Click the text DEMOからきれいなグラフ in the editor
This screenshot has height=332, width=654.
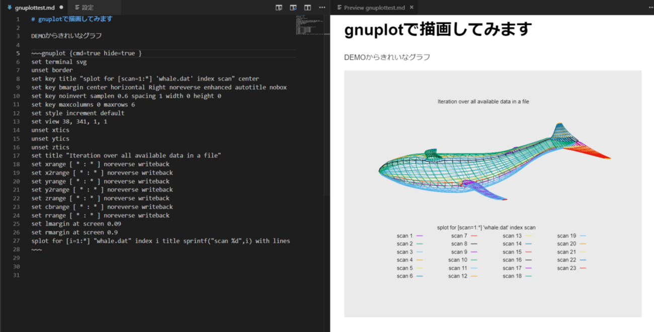click(x=65, y=36)
